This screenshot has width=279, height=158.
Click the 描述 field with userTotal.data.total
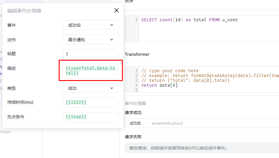[91, 71]
